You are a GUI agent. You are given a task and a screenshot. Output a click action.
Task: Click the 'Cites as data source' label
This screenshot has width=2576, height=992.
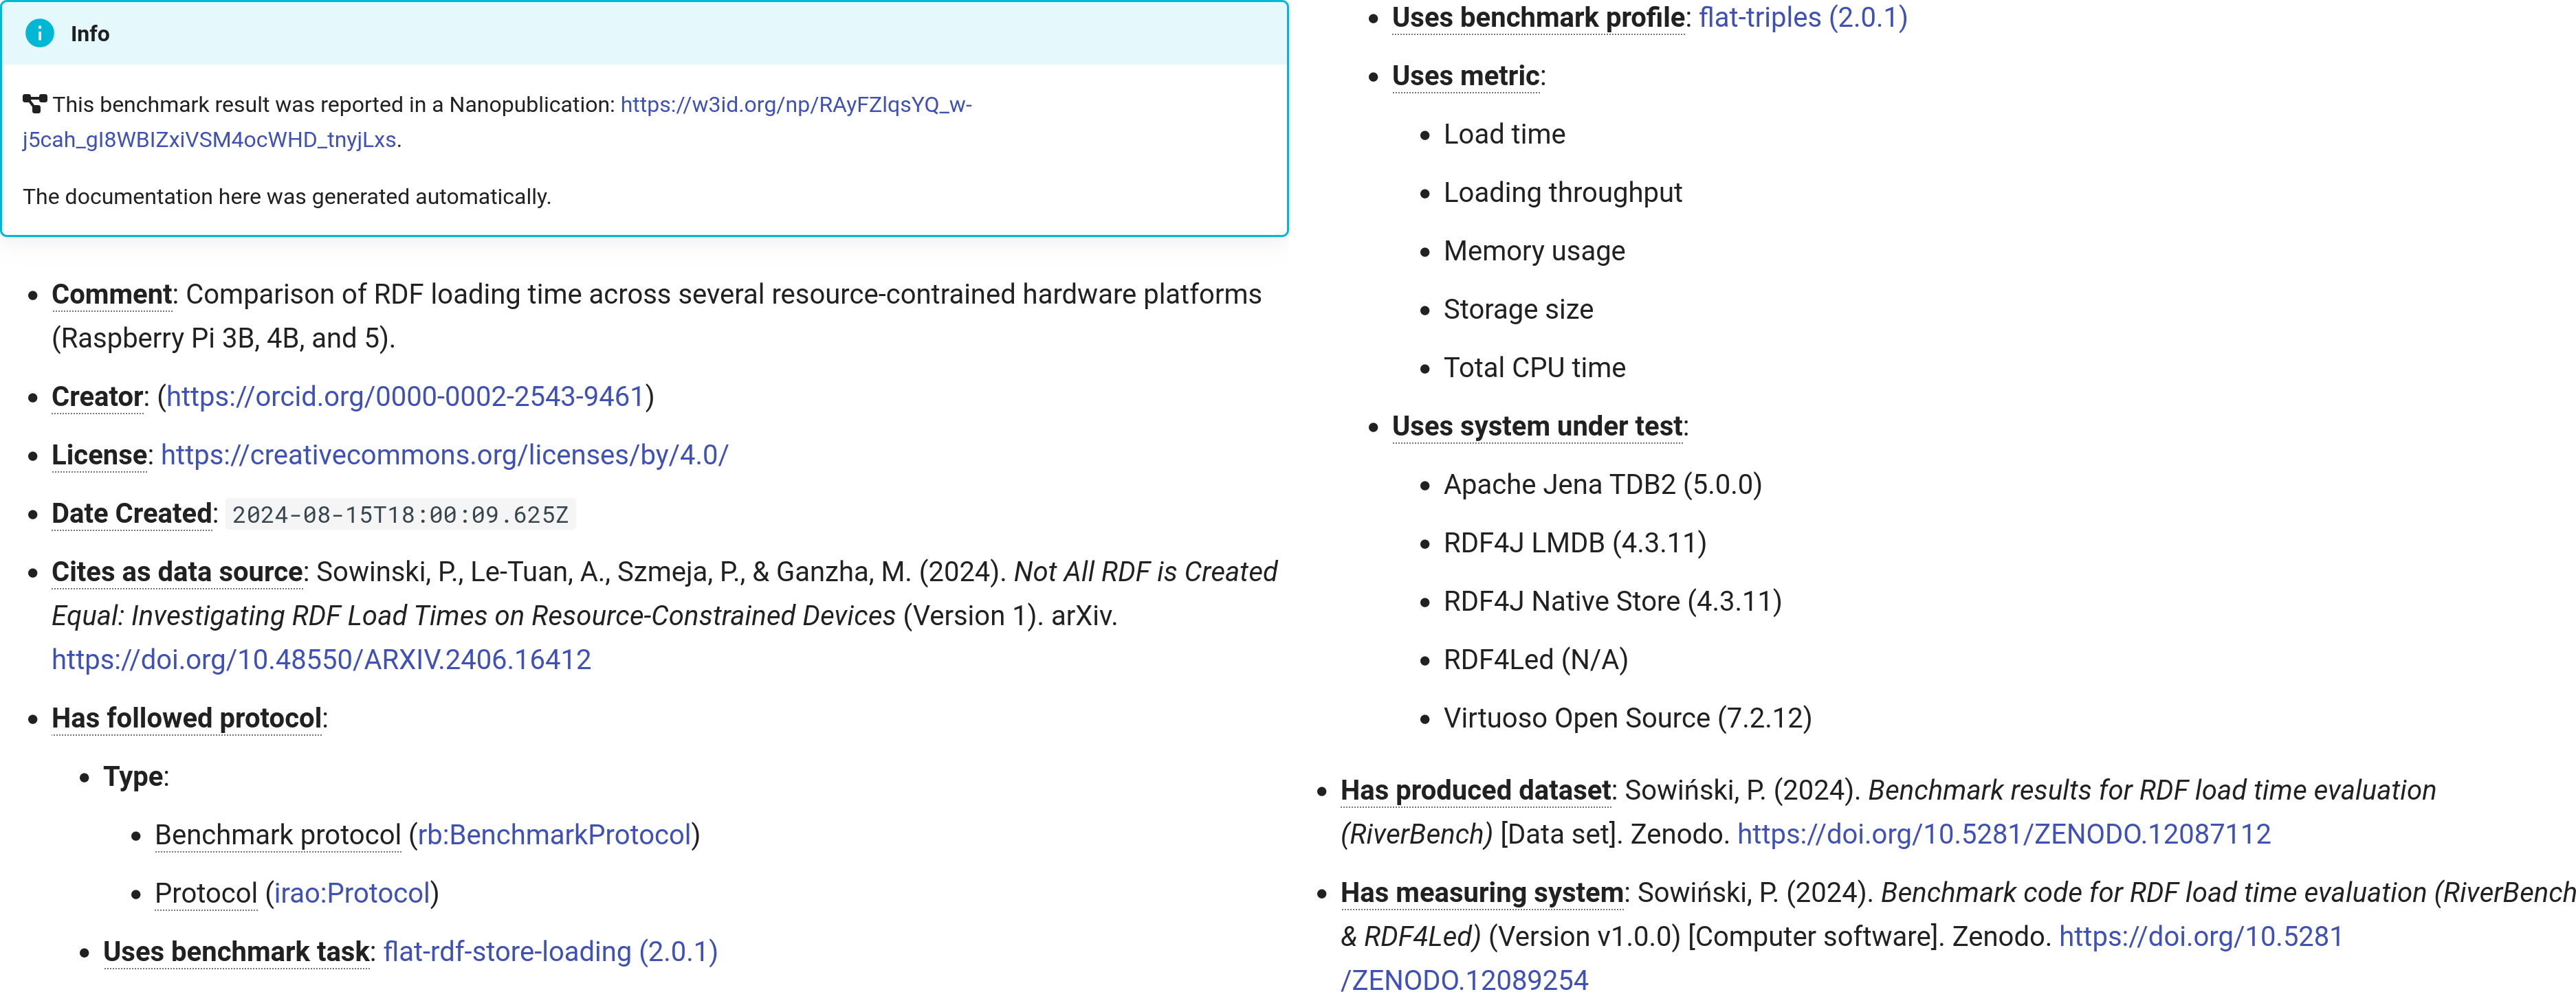(177, 572)
